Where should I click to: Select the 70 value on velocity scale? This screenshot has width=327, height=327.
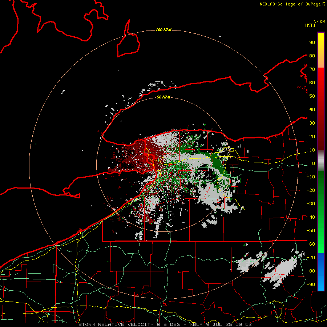point(312,69)
